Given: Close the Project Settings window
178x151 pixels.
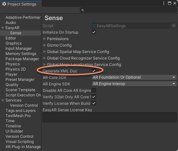Looking at the screenshot, I should pyautogui.click(x=175, y=3).
